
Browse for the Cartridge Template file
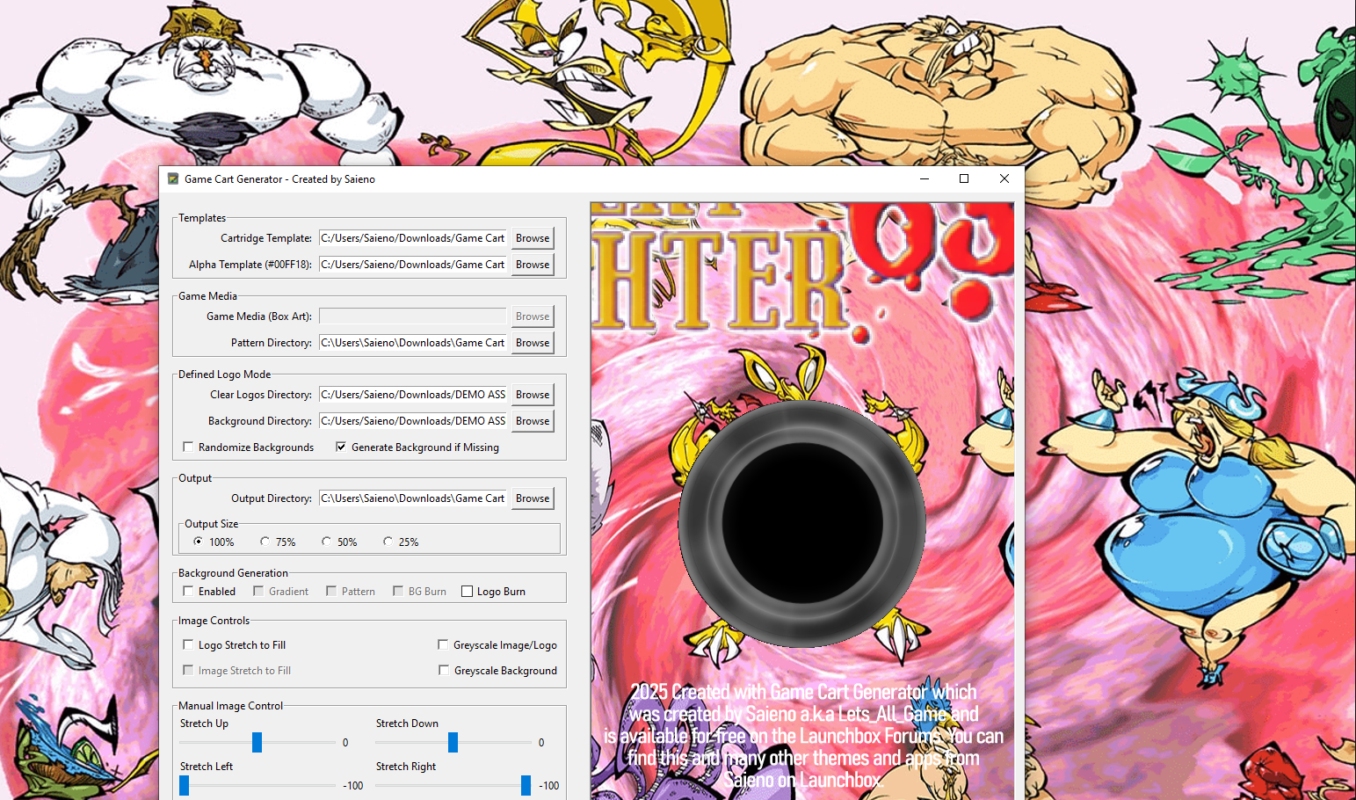(x=533, y=238)
